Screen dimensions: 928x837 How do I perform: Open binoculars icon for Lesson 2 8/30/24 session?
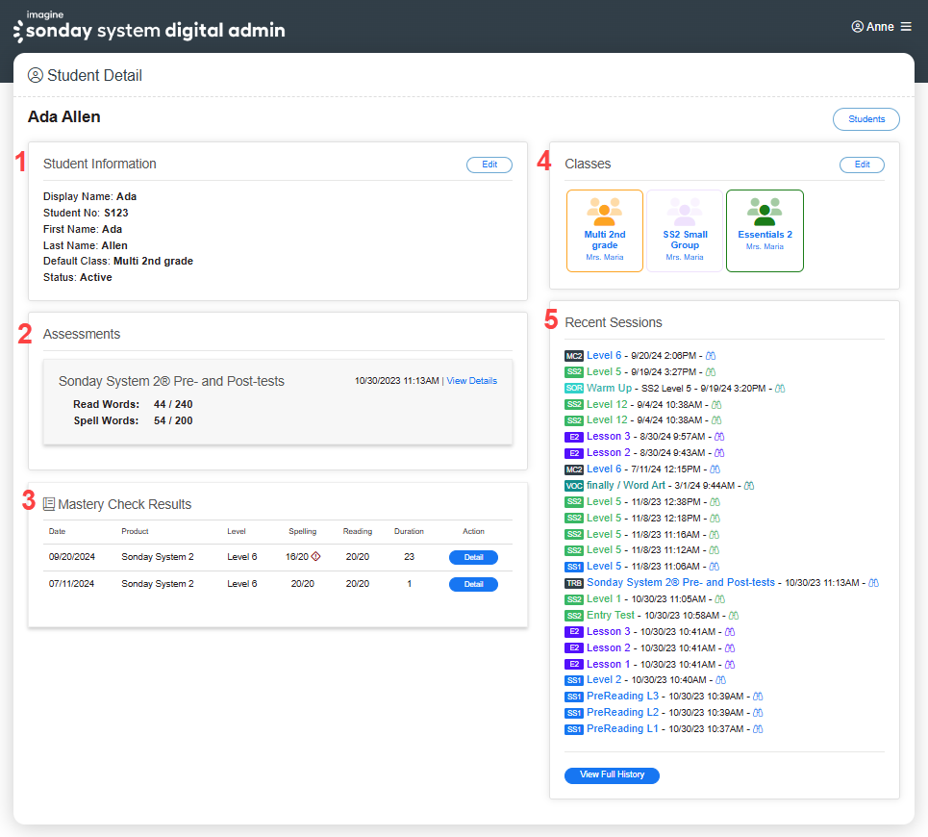click(719, 453)
